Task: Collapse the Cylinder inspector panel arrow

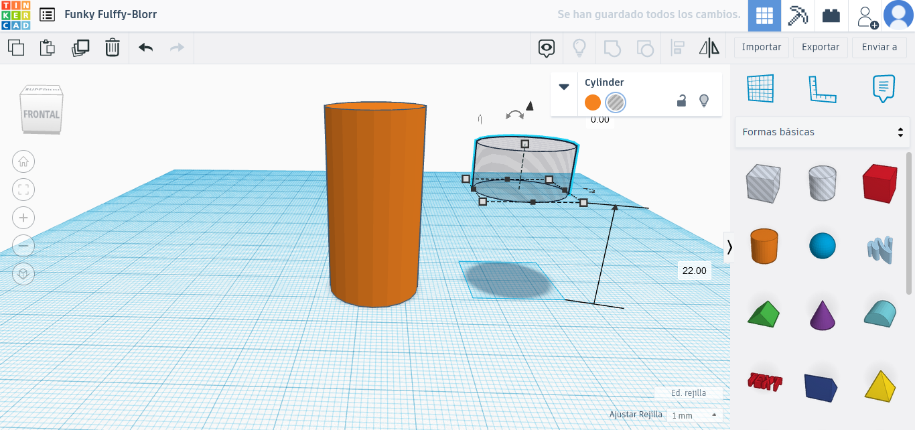Action: 564,86
